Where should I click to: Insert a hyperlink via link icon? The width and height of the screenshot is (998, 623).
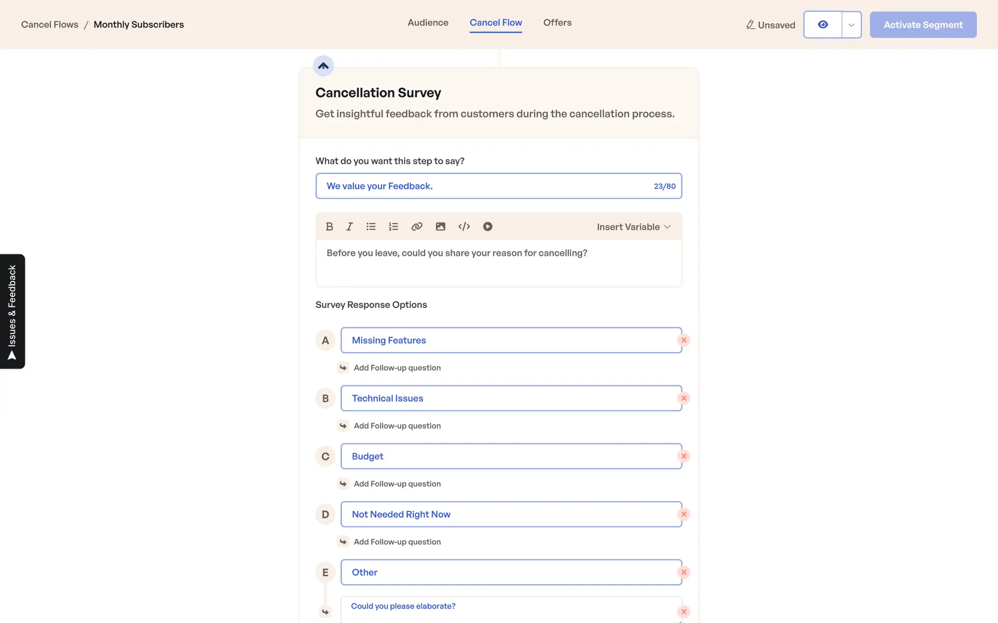coord(416,226)
